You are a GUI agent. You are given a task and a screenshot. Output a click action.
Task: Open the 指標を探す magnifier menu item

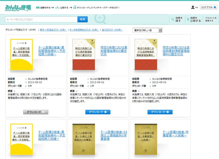(x=177, y=19)
